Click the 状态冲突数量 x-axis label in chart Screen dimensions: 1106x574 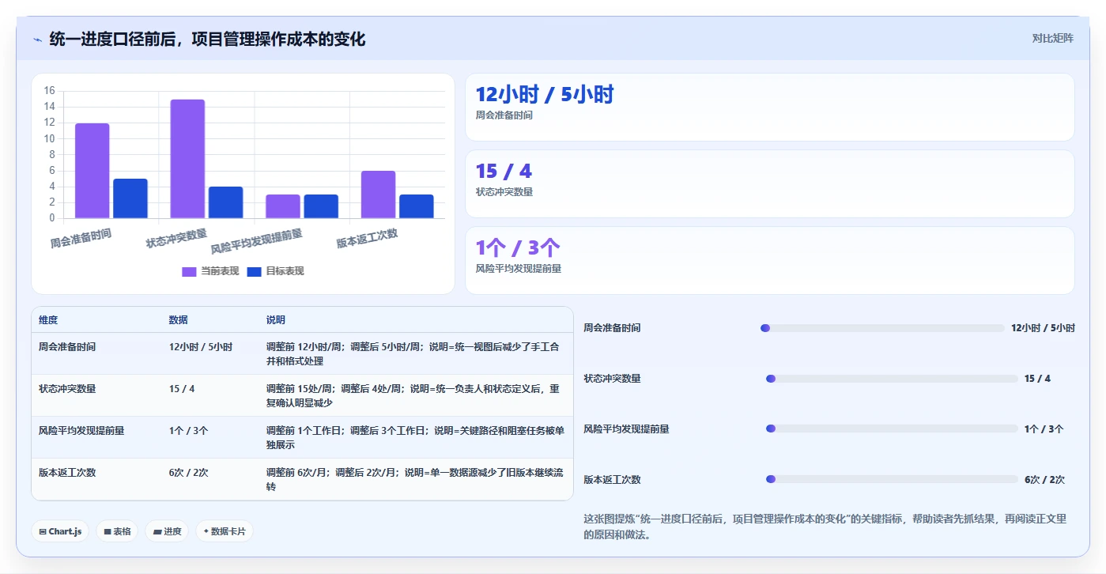[176, 238]
